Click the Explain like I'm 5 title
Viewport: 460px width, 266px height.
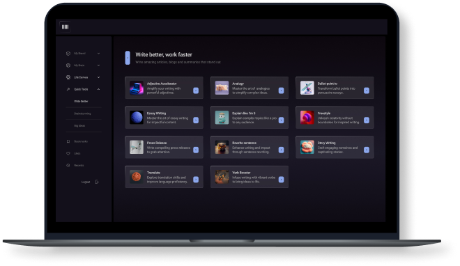[x=244, y=114]
